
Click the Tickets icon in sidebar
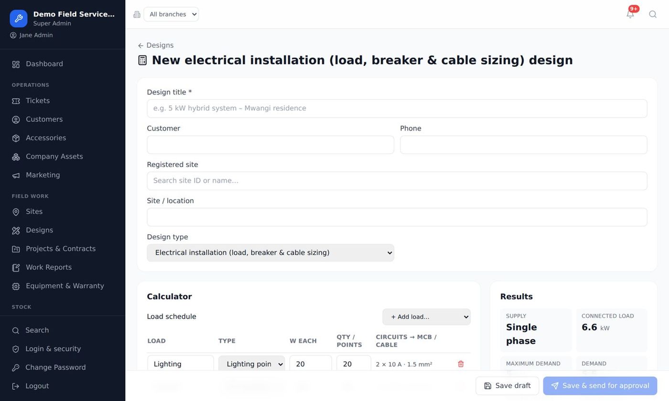tap(16, 101)
